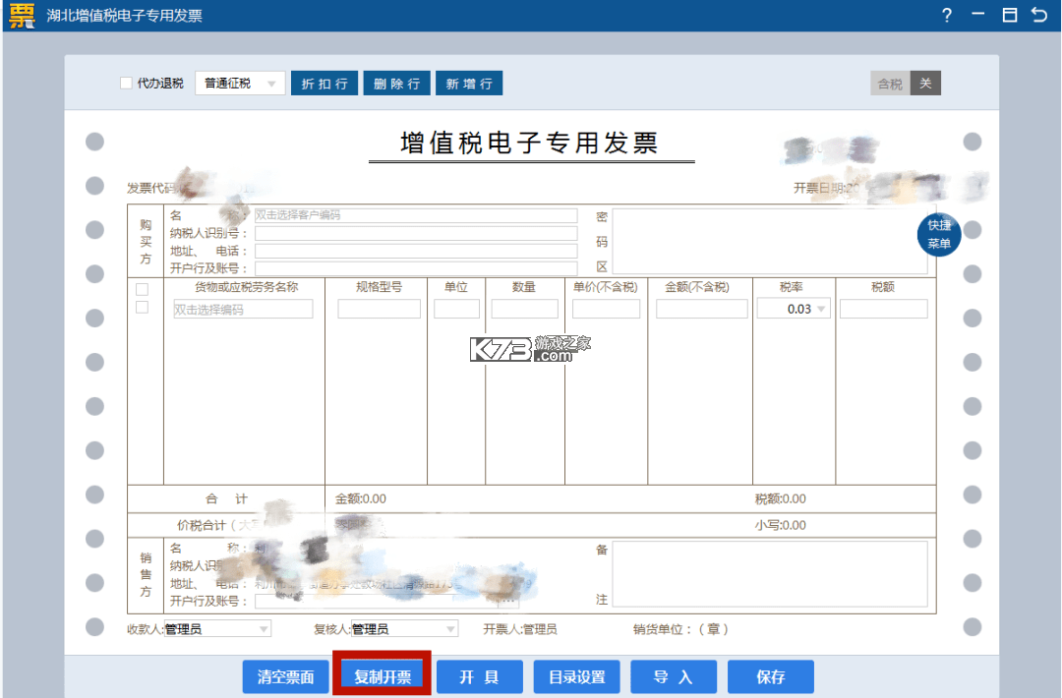Click the 删除行 button
The image size is (1062, 698).
397,84
